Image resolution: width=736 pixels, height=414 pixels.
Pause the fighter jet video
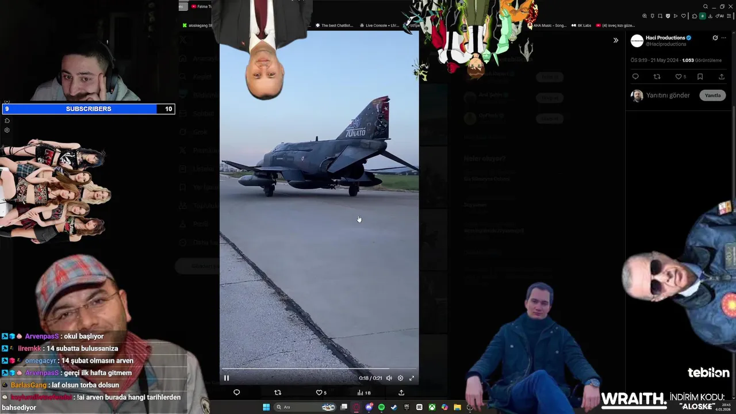tap(227, 378)
